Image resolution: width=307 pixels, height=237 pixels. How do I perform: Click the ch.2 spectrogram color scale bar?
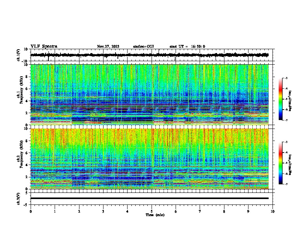coord(280,163)
